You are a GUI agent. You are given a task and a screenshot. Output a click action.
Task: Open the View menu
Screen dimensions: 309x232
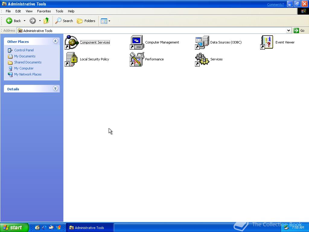tap(29, 11)
